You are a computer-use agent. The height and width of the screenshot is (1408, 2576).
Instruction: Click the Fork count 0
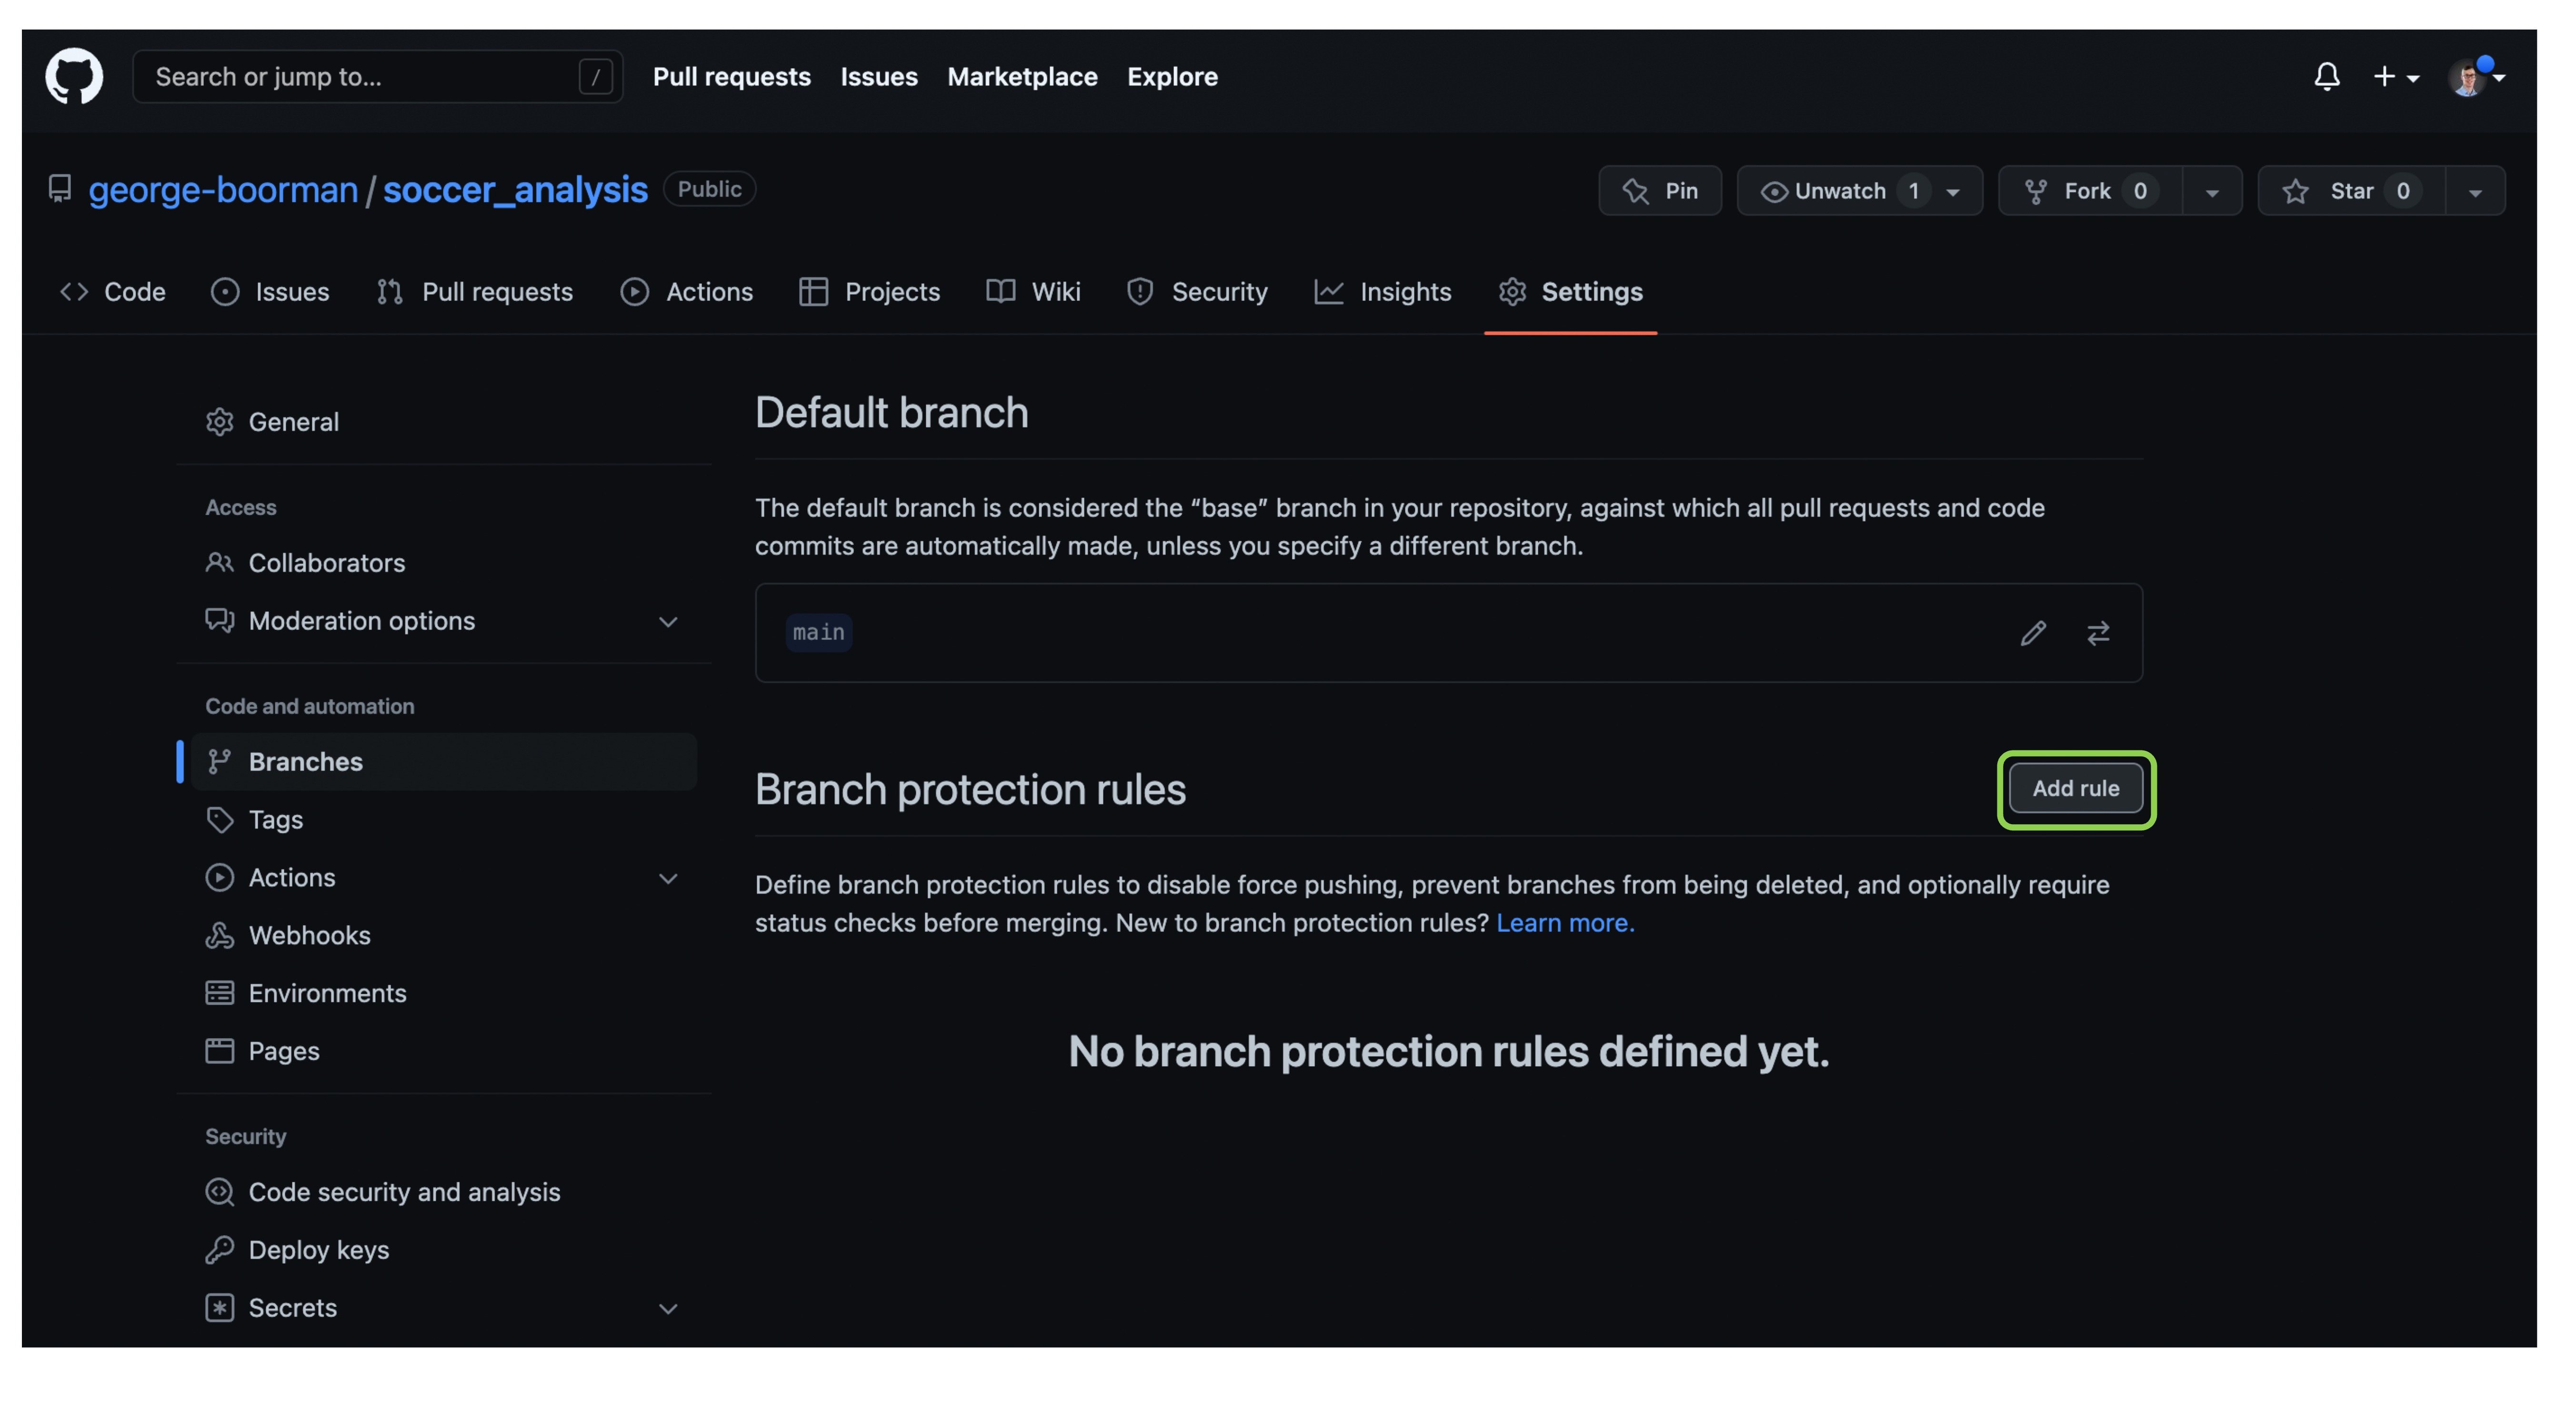tap(2140, 191)
